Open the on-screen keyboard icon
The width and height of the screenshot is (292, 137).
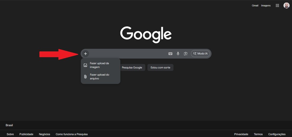(170, 54)
